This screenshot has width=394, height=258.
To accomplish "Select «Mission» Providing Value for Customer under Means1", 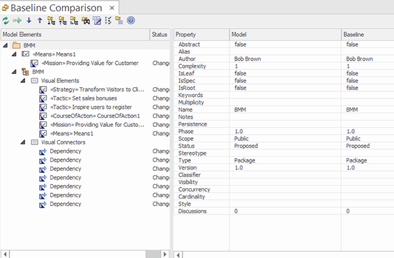I will [x=90, y=63].
